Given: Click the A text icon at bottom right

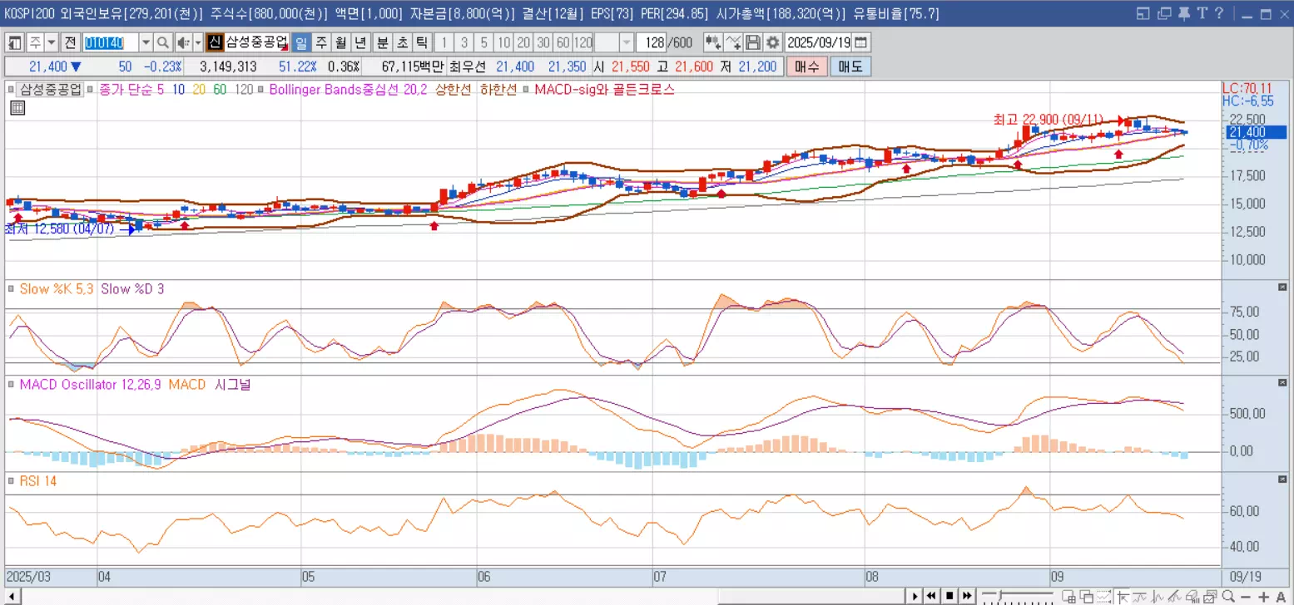Looking at the screenshot, I should tap(1282, 597).
